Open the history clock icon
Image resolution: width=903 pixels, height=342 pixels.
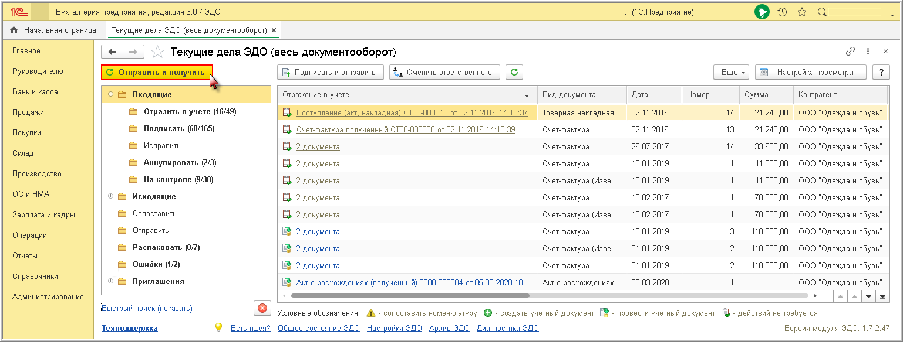coord(782,12)
